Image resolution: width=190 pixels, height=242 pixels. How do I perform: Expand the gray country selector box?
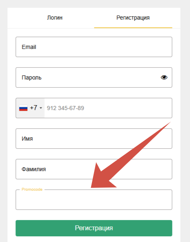pyautogui.click(x=30, y=108)
